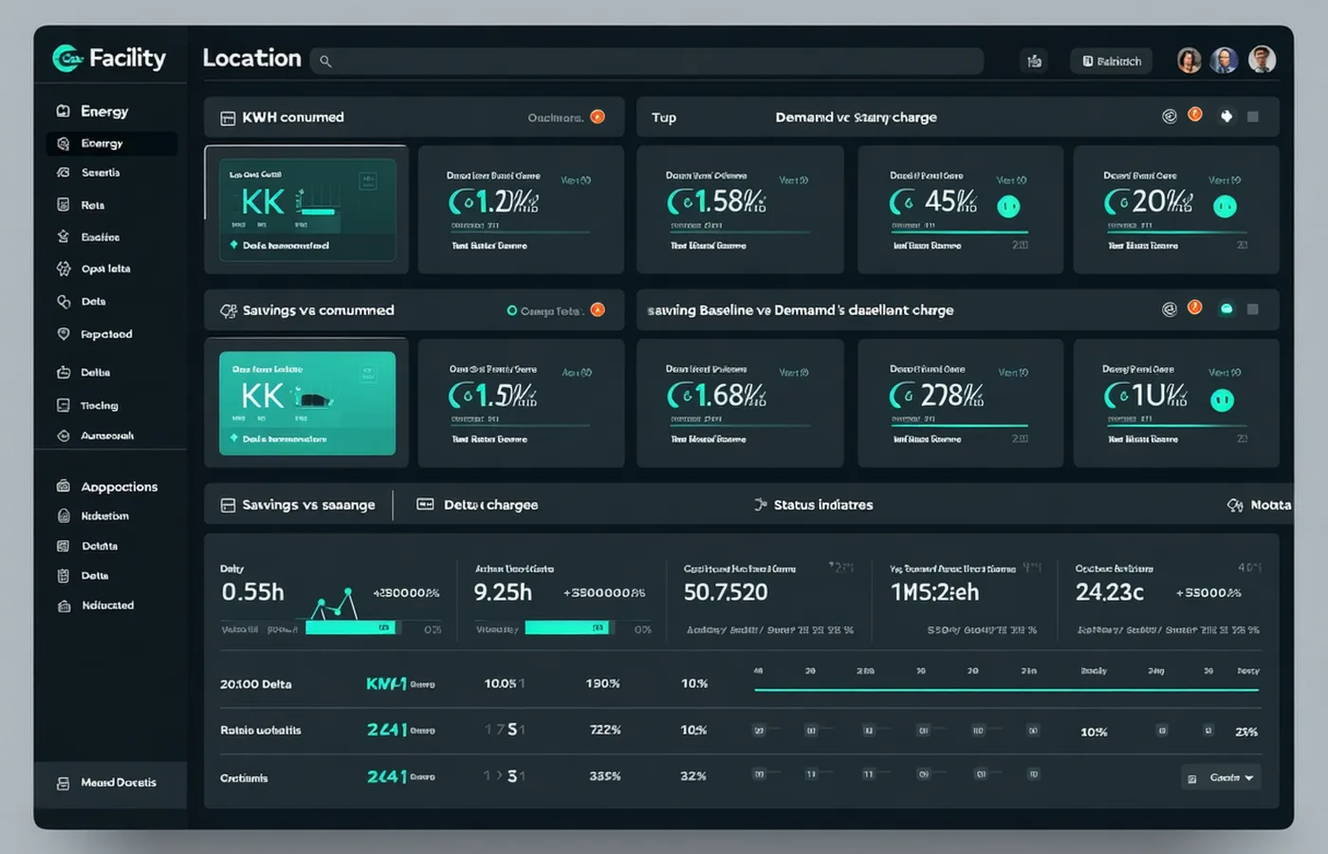The width and height of the screenshot is (1328, 854).
Task: Open the dark KK card under KWH conumed
Action: [307, 210]
